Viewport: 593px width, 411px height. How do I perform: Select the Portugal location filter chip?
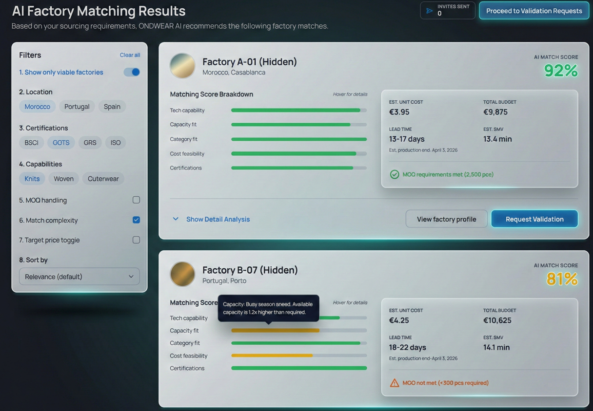[x=77, y=107]
